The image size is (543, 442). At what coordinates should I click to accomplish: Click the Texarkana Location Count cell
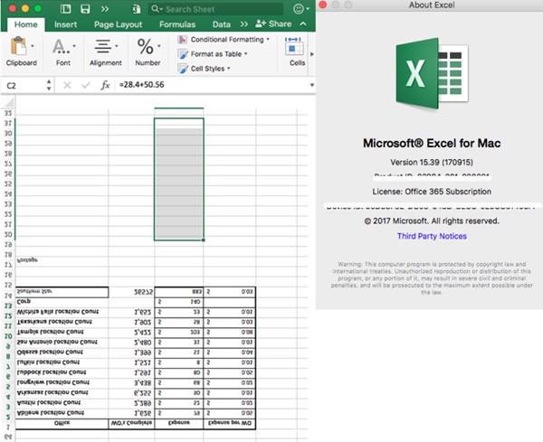(x=62, y=322)
